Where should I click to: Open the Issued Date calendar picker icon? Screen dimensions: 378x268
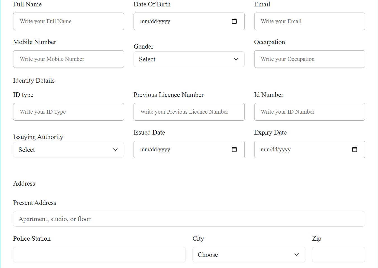pos(234,149)
